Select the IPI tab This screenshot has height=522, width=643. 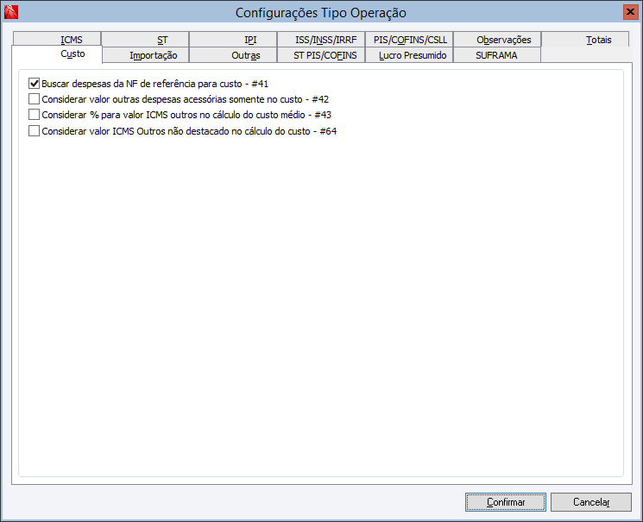pyautogui.click(x=233, y=40)
